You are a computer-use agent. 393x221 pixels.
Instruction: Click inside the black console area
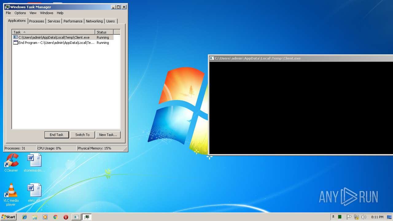pos(301,107)
